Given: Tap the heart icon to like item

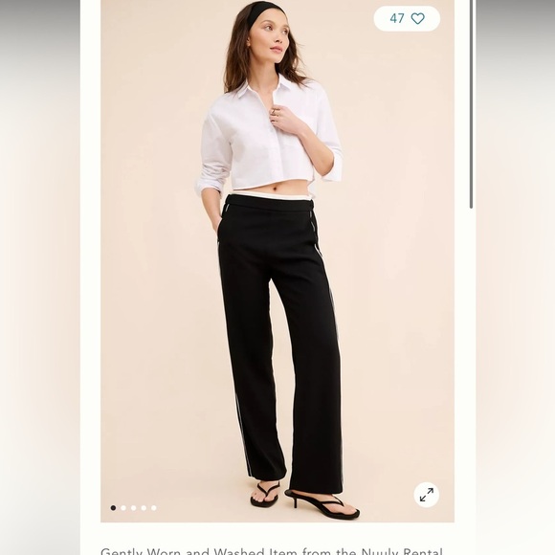Looking at the screenshot, I should 417,18.
